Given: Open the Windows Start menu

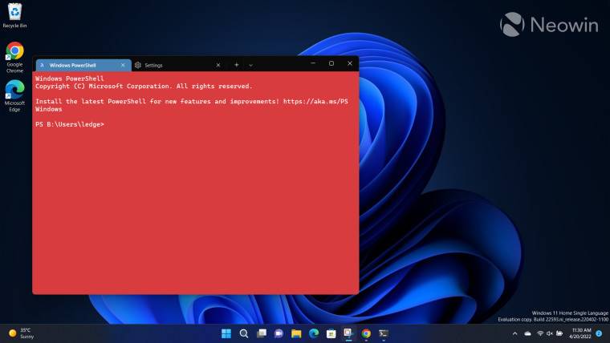Looking at the screenshot, I should pos(226,333).
